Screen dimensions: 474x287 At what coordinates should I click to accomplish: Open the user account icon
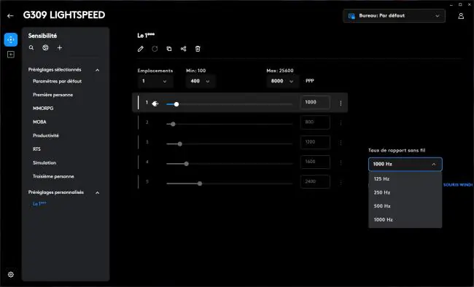coord(461,16)
